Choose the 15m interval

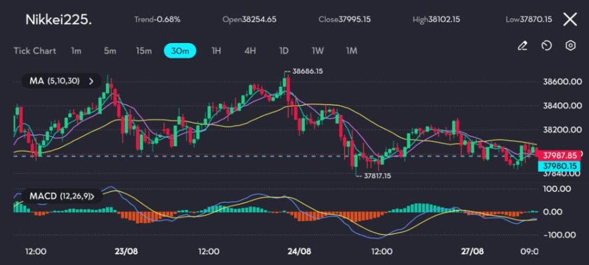point(144,51)
